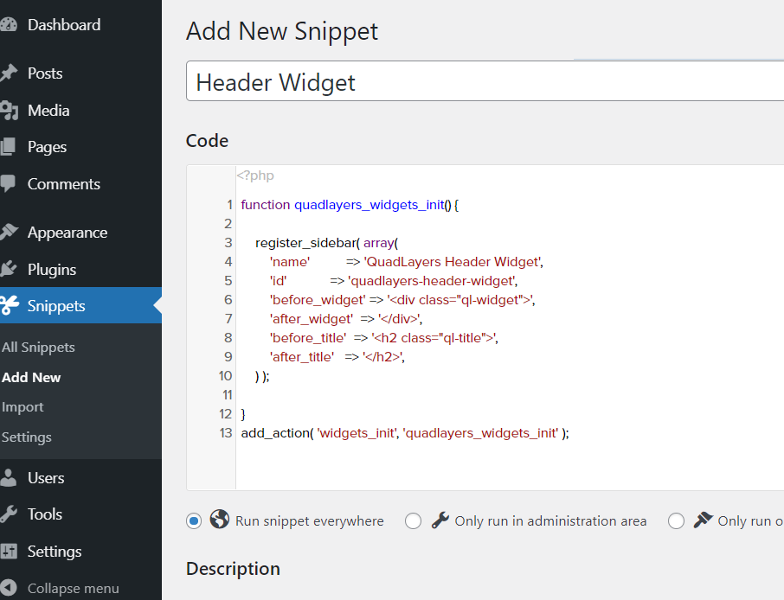Click 'before_title' key on line 8
The height and width of the screenshot is (600, 784).
pyautogui.click(x=308, y=338)
